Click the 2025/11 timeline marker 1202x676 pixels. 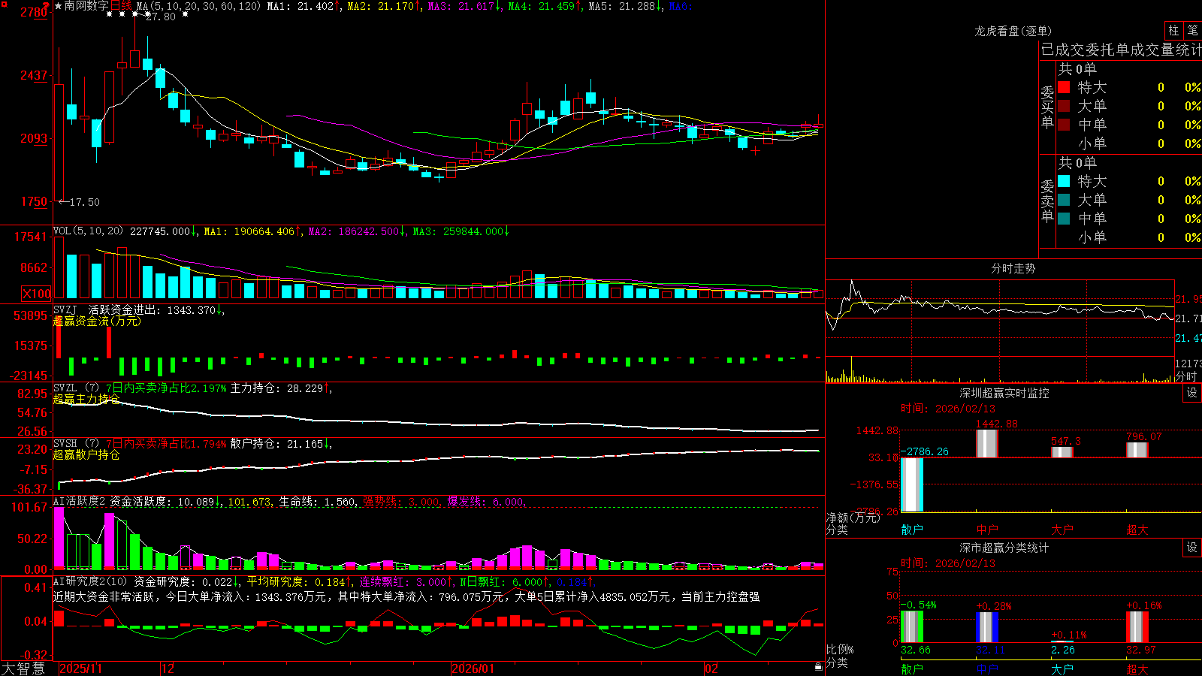click(x=80, y=668)
